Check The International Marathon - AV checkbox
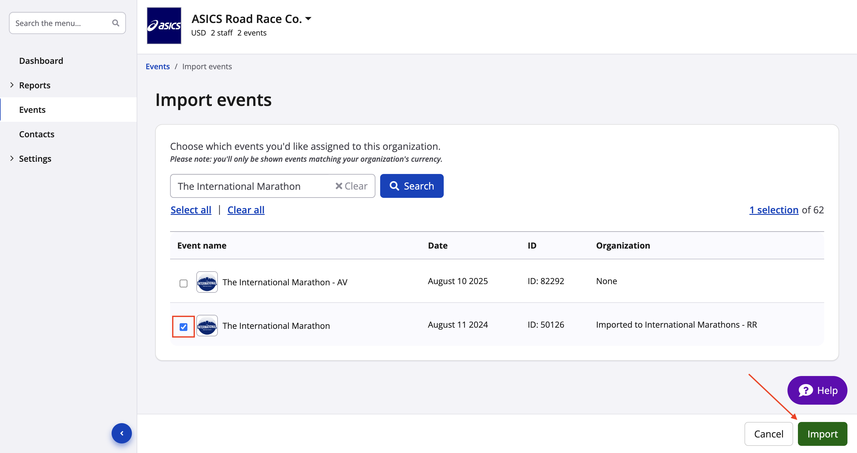The image size is (857, 453). pos(183,283)
